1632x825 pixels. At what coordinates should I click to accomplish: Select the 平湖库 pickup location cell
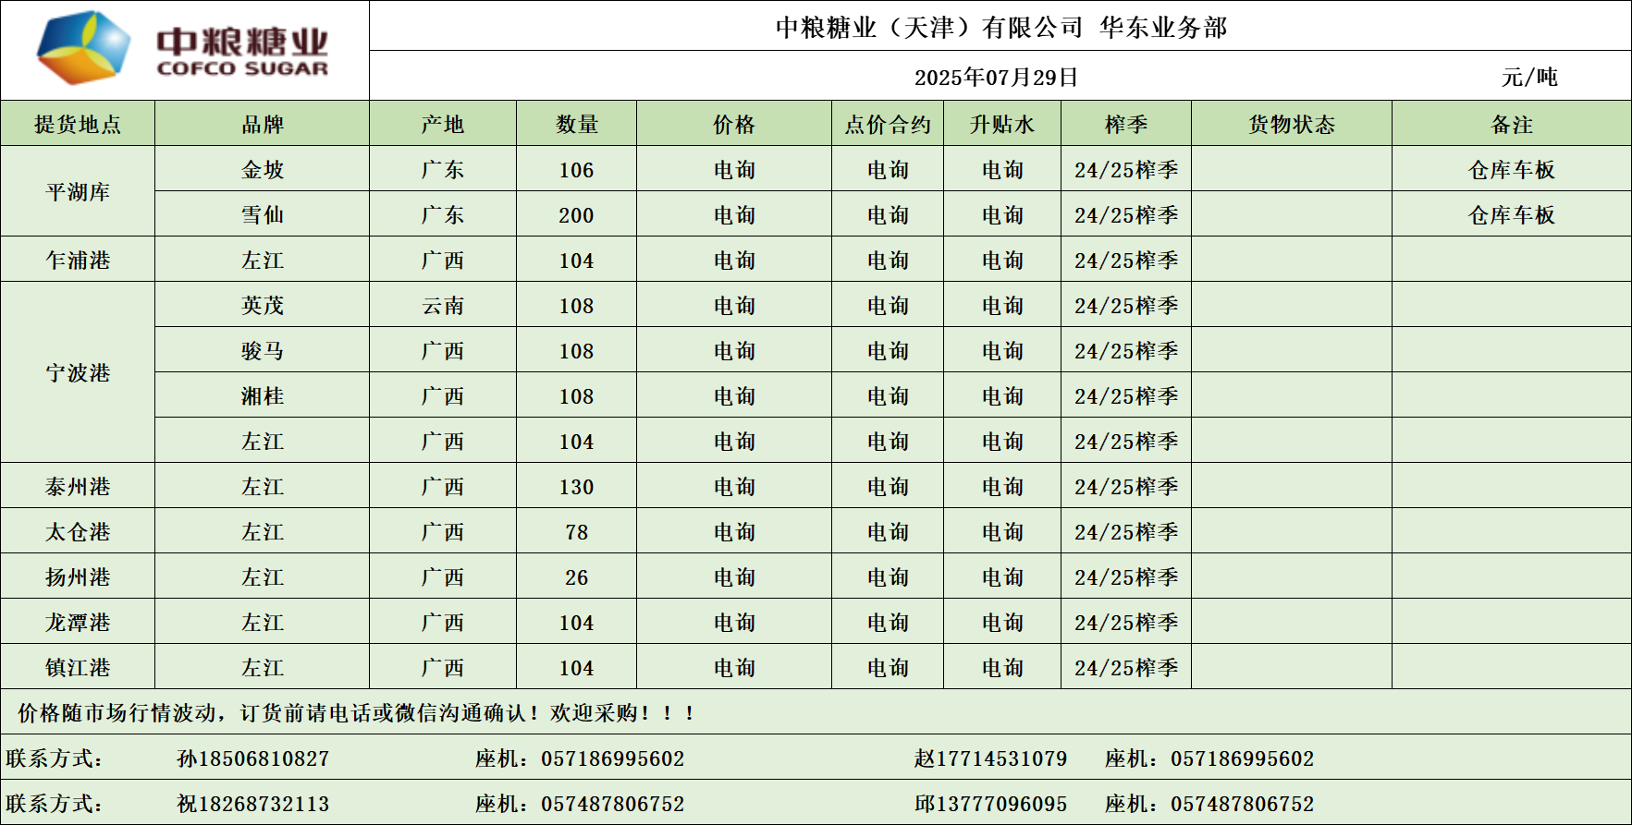coord(78,191)
